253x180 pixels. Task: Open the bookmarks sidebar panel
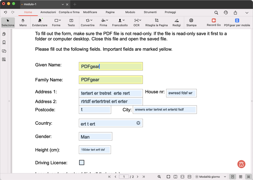coord(4,42)
